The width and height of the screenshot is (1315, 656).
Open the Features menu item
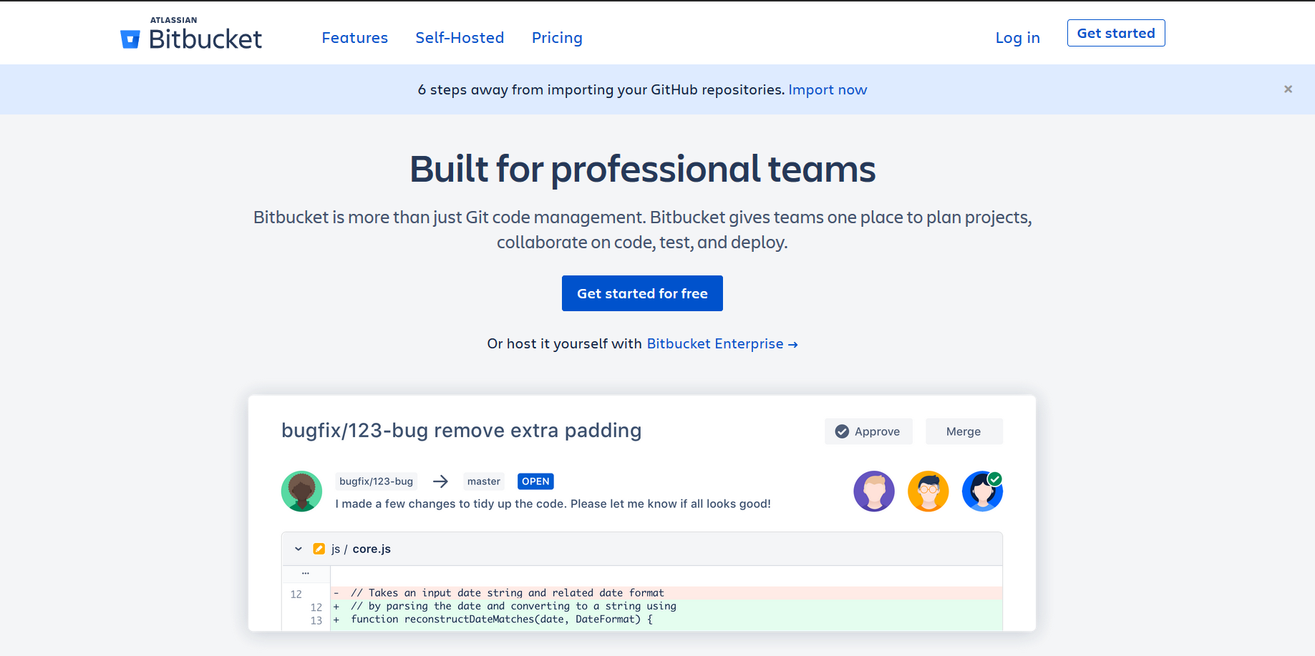point(354,38)
